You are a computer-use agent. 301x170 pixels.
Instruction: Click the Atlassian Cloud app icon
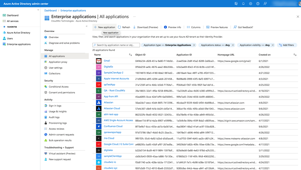click(99, 108)
